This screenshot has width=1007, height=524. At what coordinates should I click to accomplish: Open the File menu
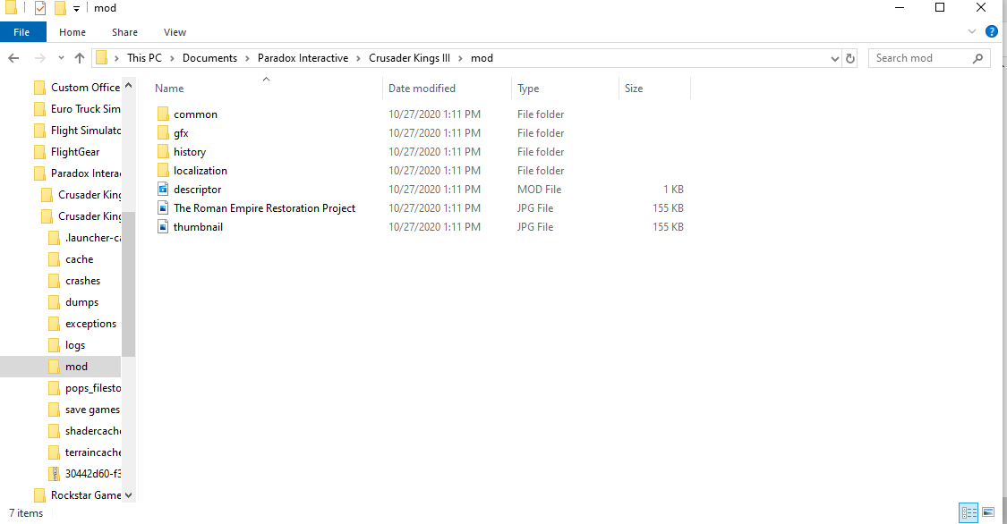tap(21, 32)
